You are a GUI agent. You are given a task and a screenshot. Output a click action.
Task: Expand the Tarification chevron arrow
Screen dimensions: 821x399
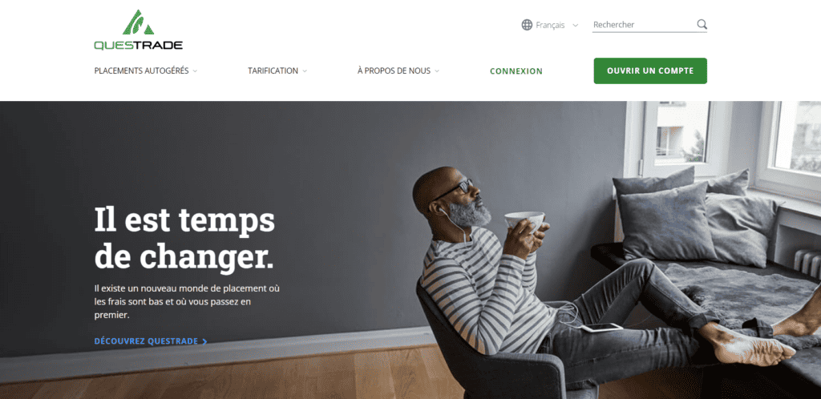pos(304,71)
